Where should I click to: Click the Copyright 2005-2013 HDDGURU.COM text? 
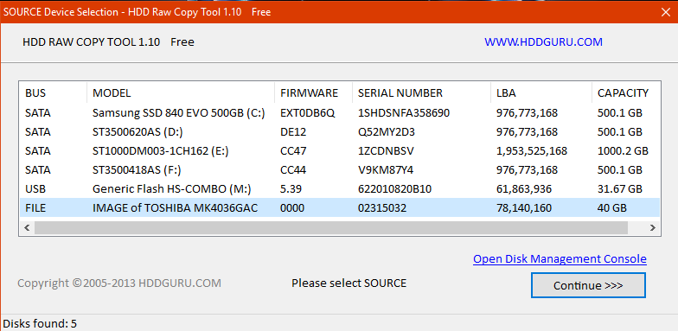119,283
